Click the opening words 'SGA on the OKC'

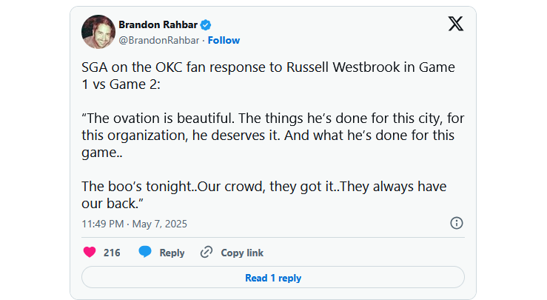pyautogui.click(x=123, y=67)
